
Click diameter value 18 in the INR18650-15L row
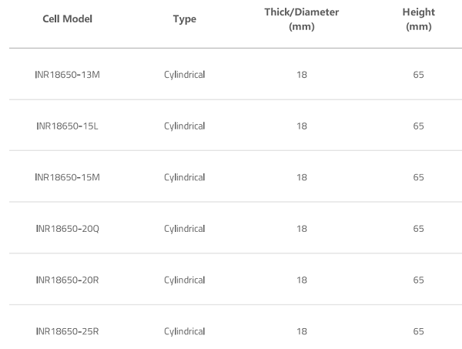[301, 126]
